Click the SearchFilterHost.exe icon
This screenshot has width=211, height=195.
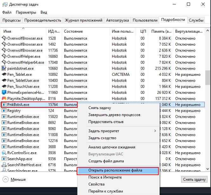click(x=4, y=165)
